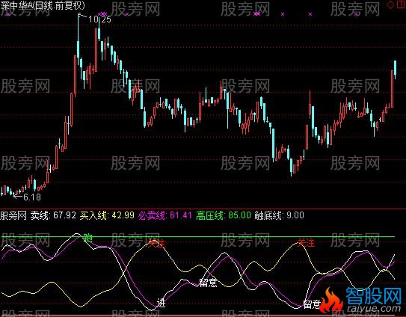Click the 必卖线: 61.41 indicator value
The image size is (406, 317).
coord(165,215)
